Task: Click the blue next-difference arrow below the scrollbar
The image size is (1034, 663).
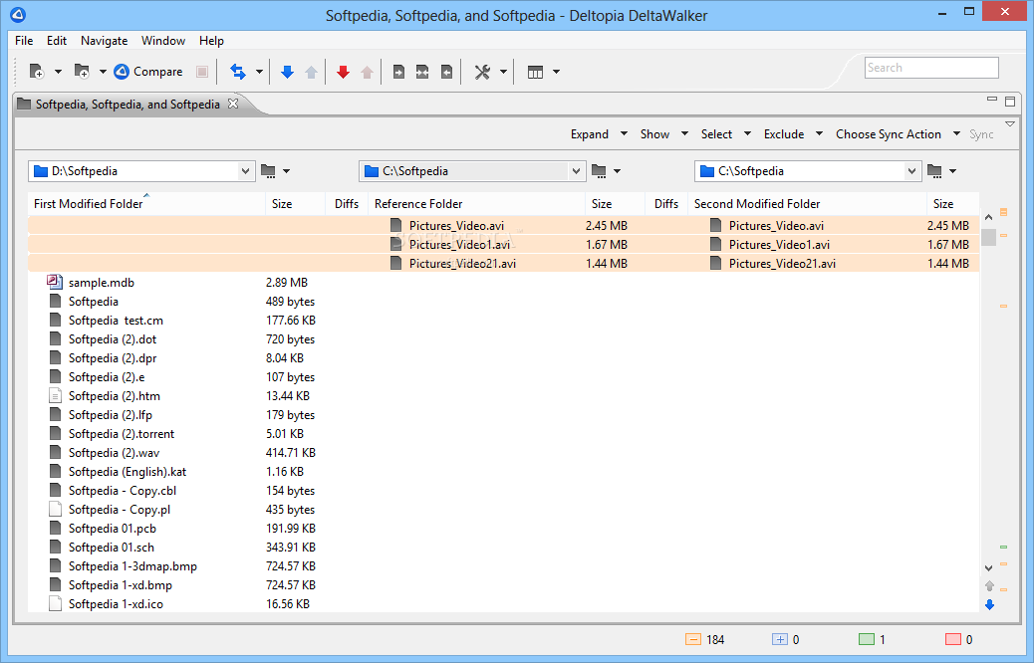Action: click(x=990, y=604)
